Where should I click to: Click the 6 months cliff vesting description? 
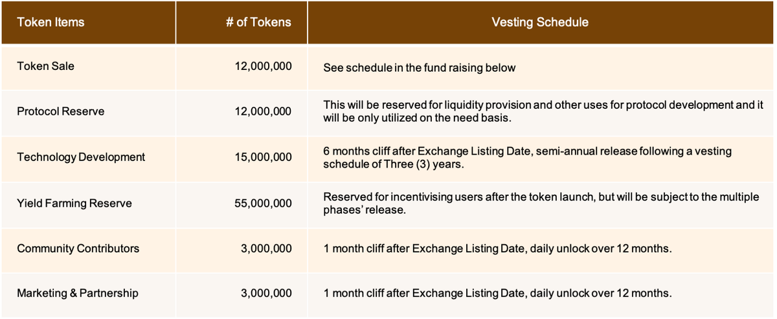pos(527,157)
